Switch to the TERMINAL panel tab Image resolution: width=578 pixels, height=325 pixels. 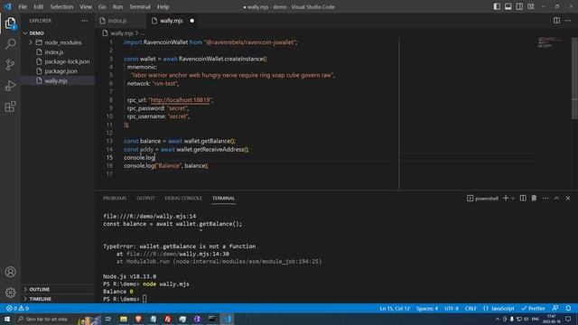tap(223, 199)
